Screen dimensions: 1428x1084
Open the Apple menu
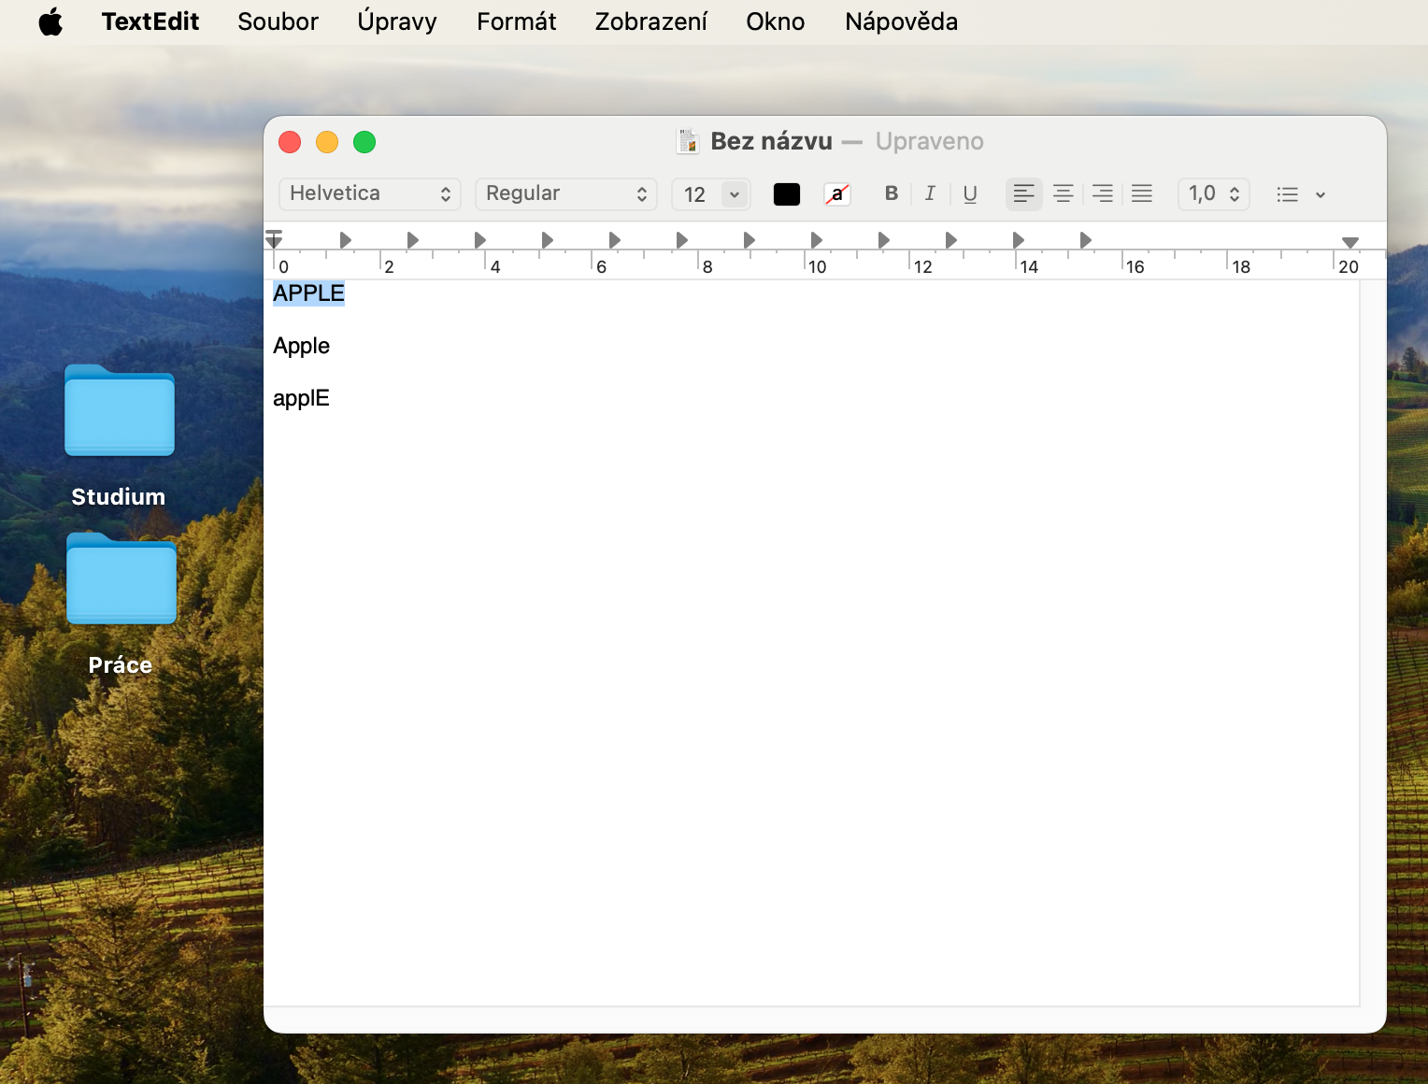tap(50, 21)
